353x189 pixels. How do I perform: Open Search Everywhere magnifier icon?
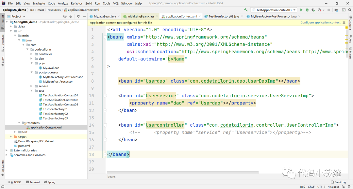coord(349,10)
